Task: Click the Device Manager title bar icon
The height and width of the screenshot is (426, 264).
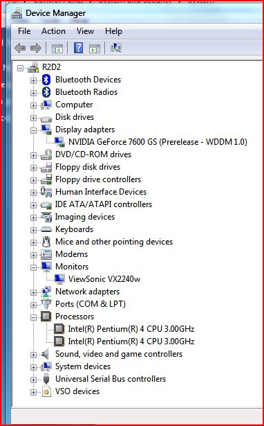Action: coord(17,14)
